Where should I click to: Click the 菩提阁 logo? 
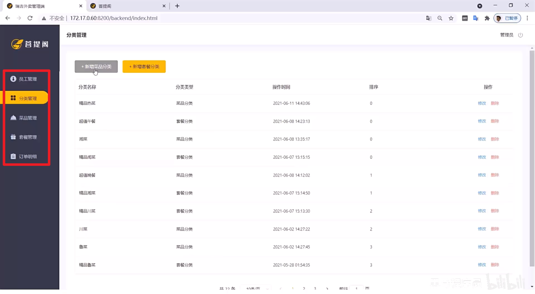point(30,44)
